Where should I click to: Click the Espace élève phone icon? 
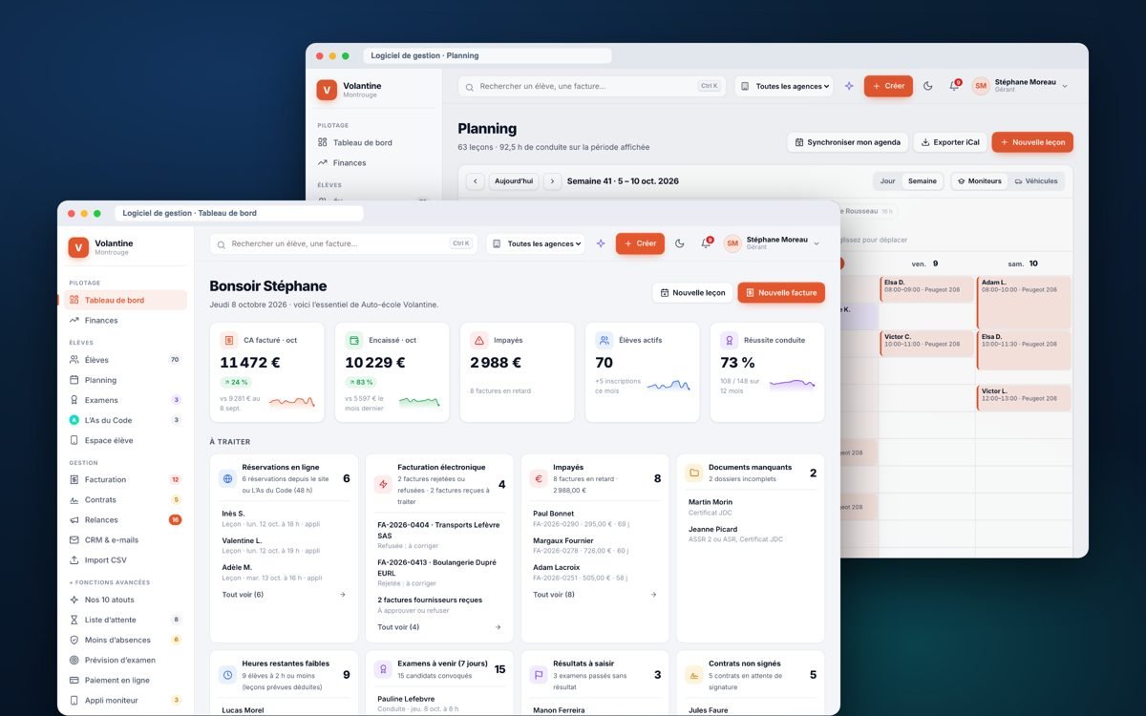pos(74,440)
